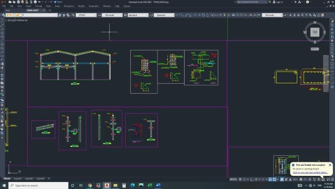Click the Clean Screen icon in status bar
The height and width of the screenshot is (189, 335).
tap(328, 179)
